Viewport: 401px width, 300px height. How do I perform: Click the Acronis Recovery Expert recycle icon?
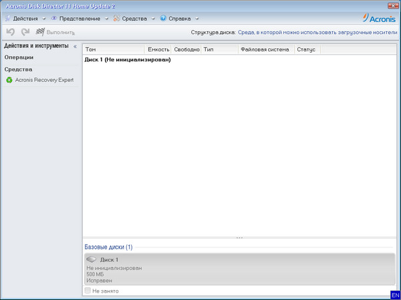click(x=9, y=80)
